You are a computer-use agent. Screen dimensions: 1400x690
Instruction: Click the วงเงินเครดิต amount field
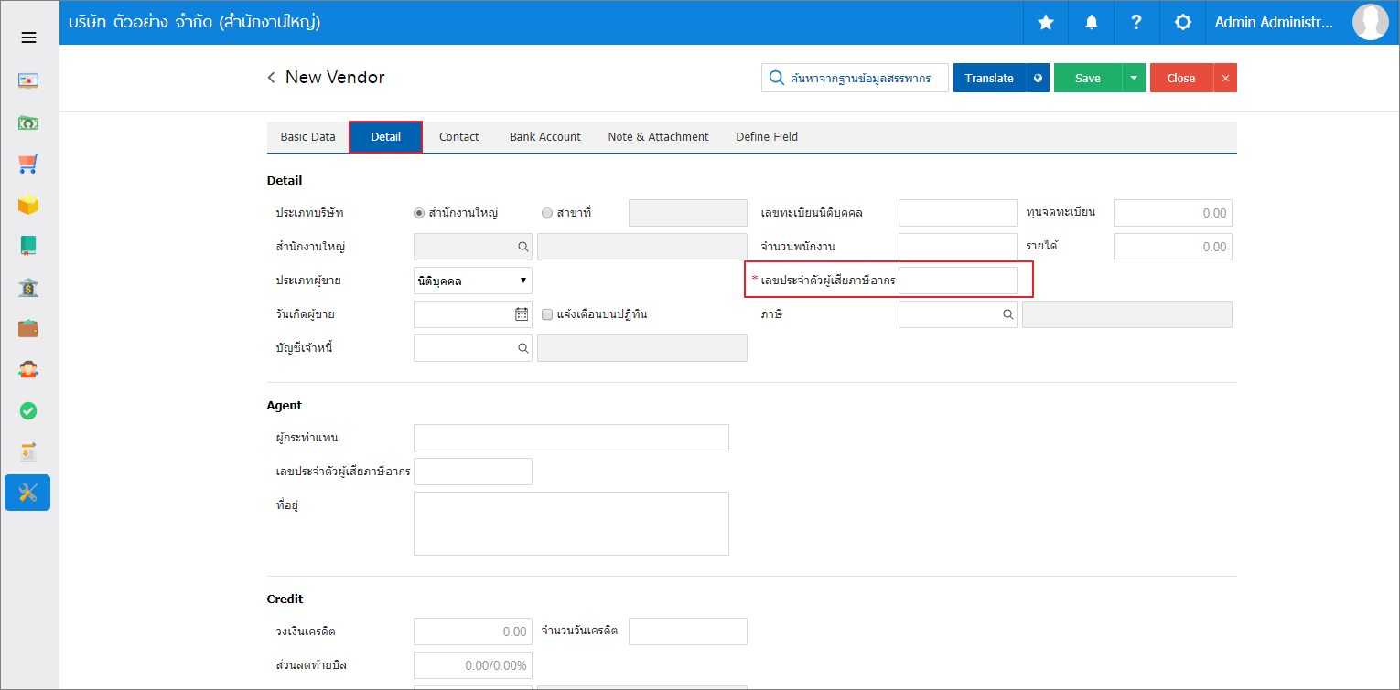473,632
